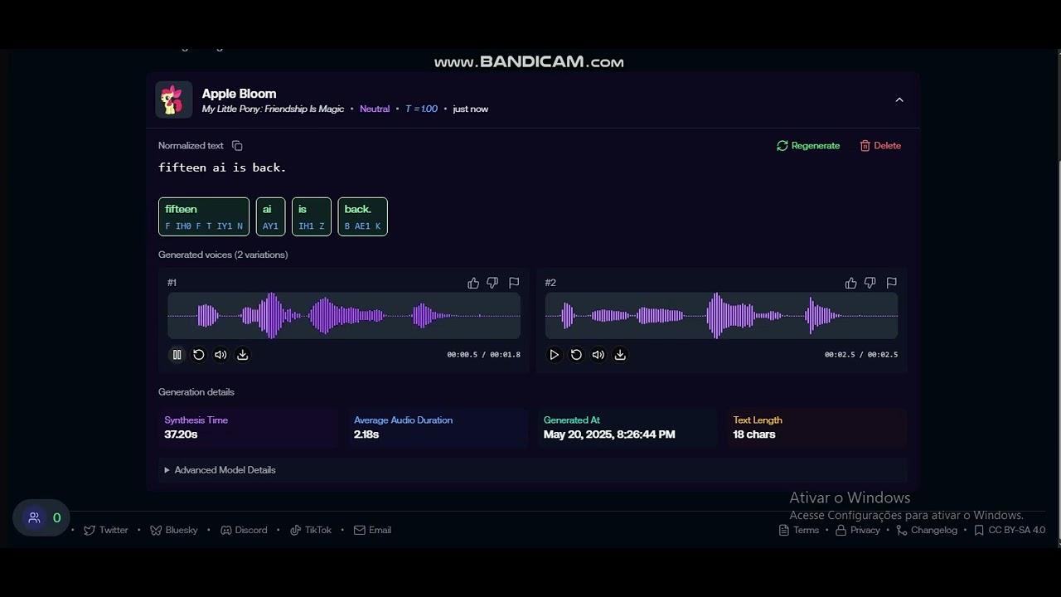Copy the normalized text
Viewport: 1061px width, 597px height.
tap(237, 146)
